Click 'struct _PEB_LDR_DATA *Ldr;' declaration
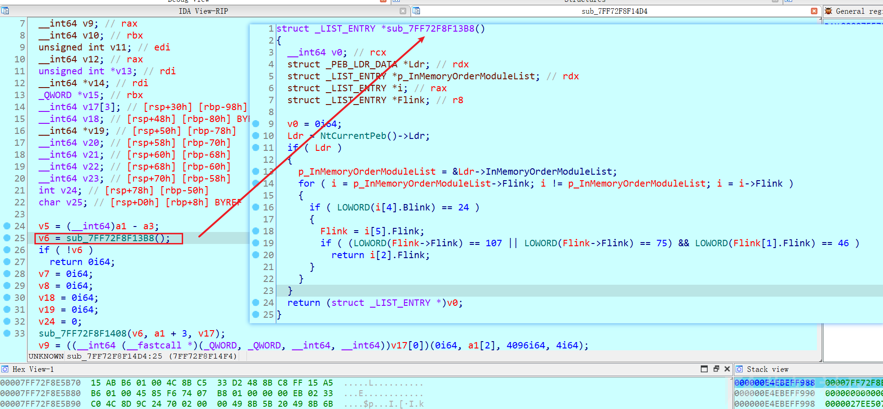 click(x=358, y=64)
